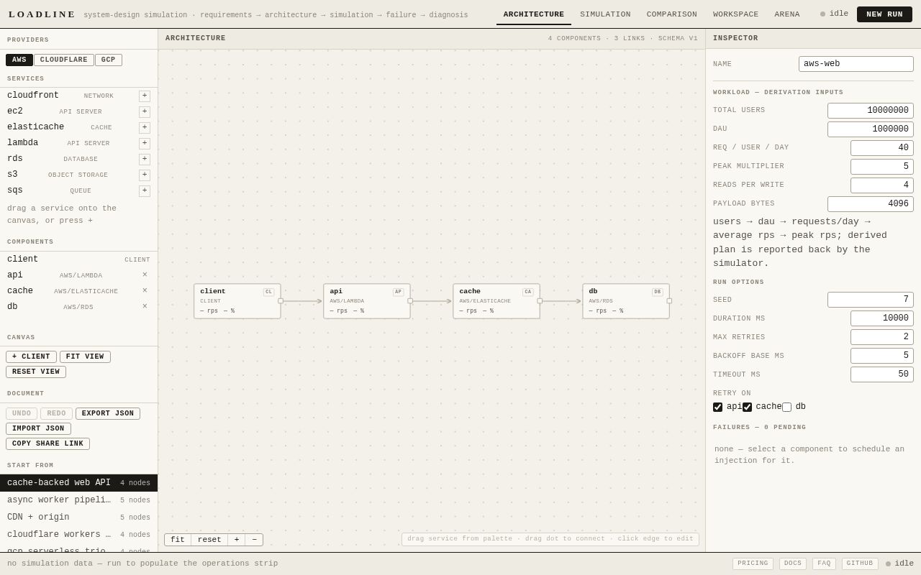This screenshot has width=921, height=575.
Task: Open the Workspace tab
Action: [x=735, y=14]
